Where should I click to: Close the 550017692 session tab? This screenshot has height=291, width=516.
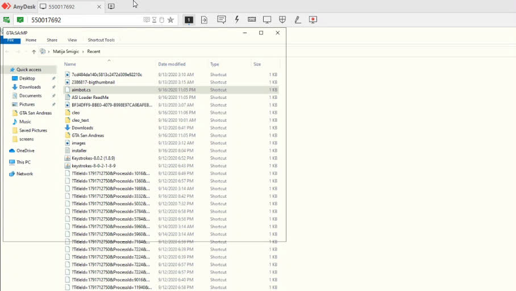click(x=99, y=7)
